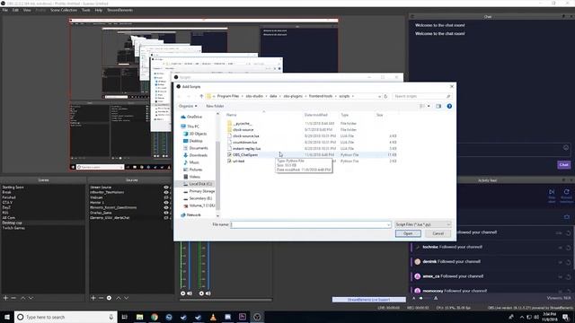The height and width of the screenshot is (323, 575).
Task: Click Search scripts field in dialog
Action: [x=421, y=96]
